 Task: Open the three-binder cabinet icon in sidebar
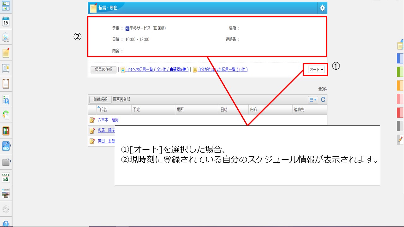click(6, 131)
